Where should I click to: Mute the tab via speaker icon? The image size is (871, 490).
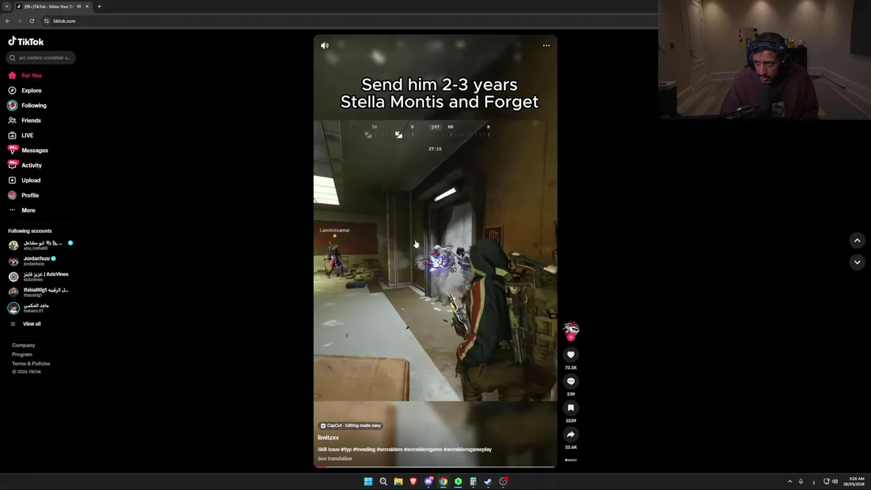78,6
